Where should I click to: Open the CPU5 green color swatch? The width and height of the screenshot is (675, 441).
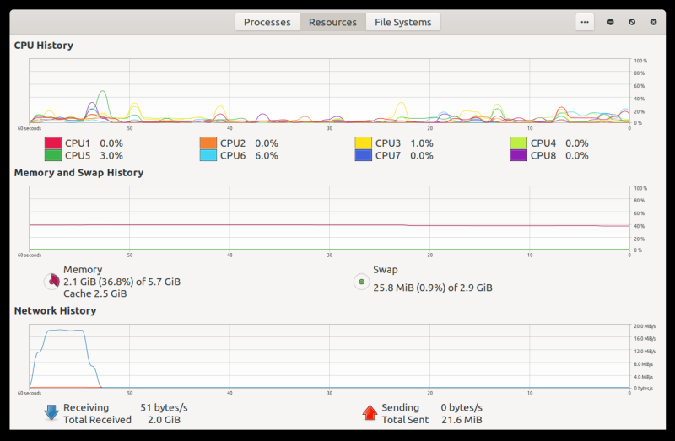[x=52, y=155]
